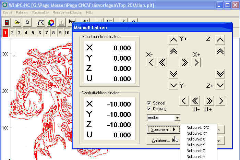This screenshot has height=160, width=240.
Task: Click the color wheel toolbar icon
Action: point(51,23)
